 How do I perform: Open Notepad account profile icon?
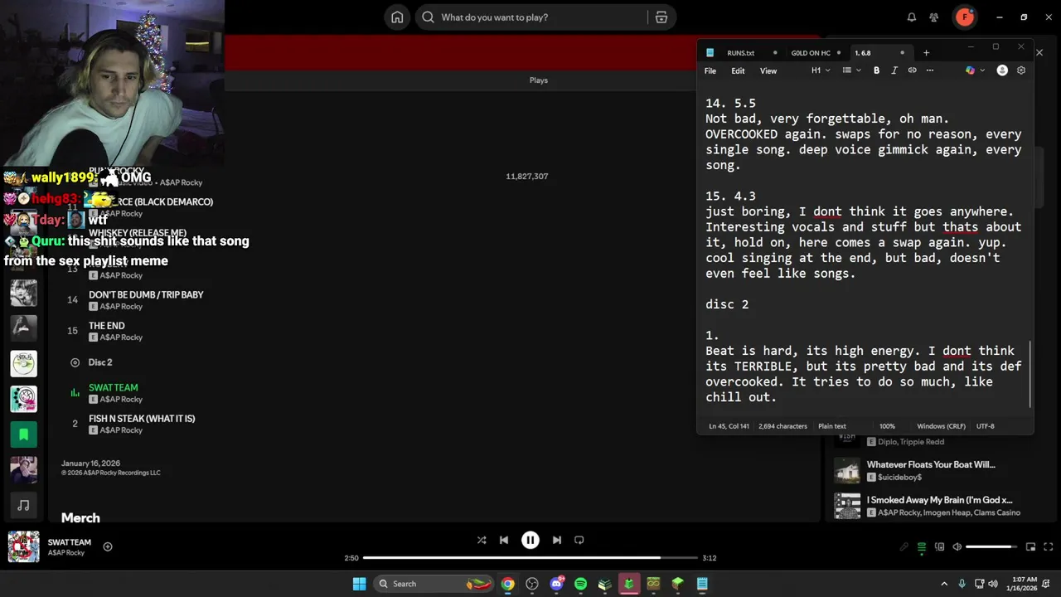pyautogui.click(x=1002, y=70)
